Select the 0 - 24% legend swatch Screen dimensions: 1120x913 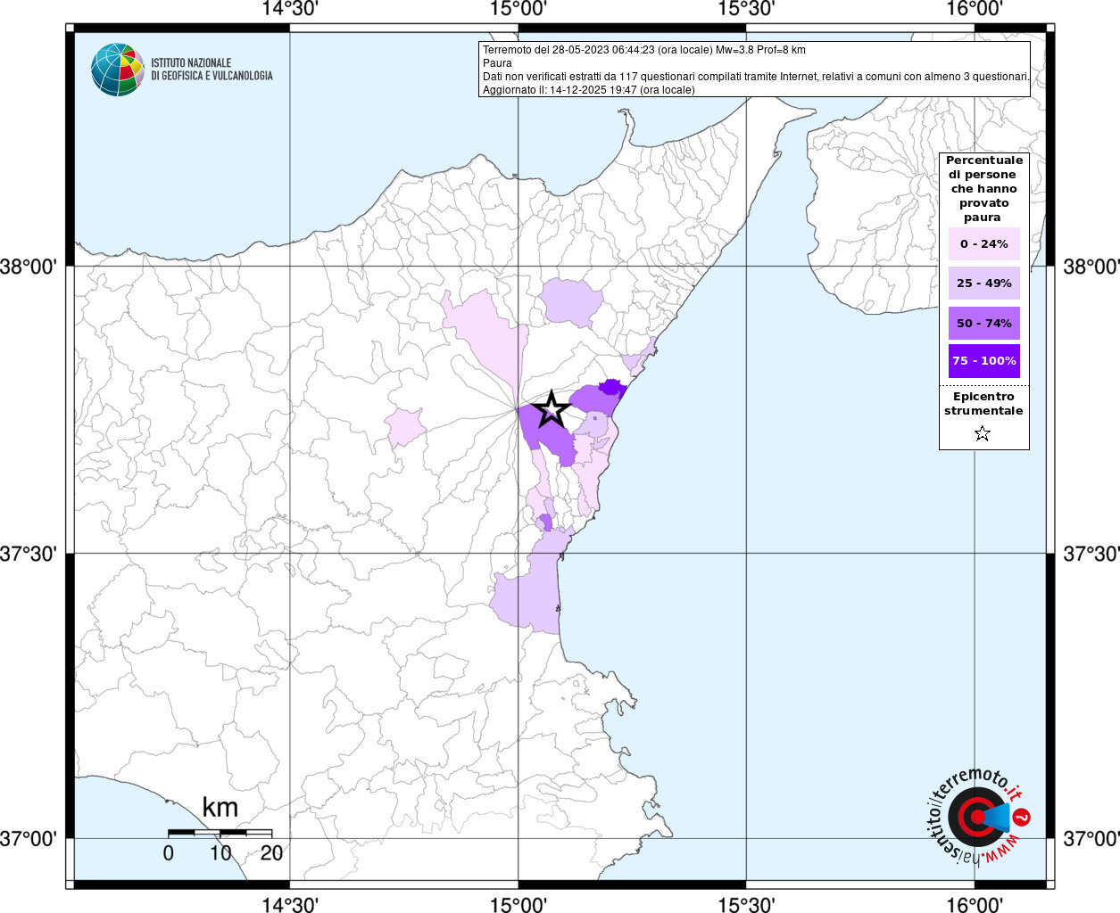pyautogui.click(x=983, y=243)
